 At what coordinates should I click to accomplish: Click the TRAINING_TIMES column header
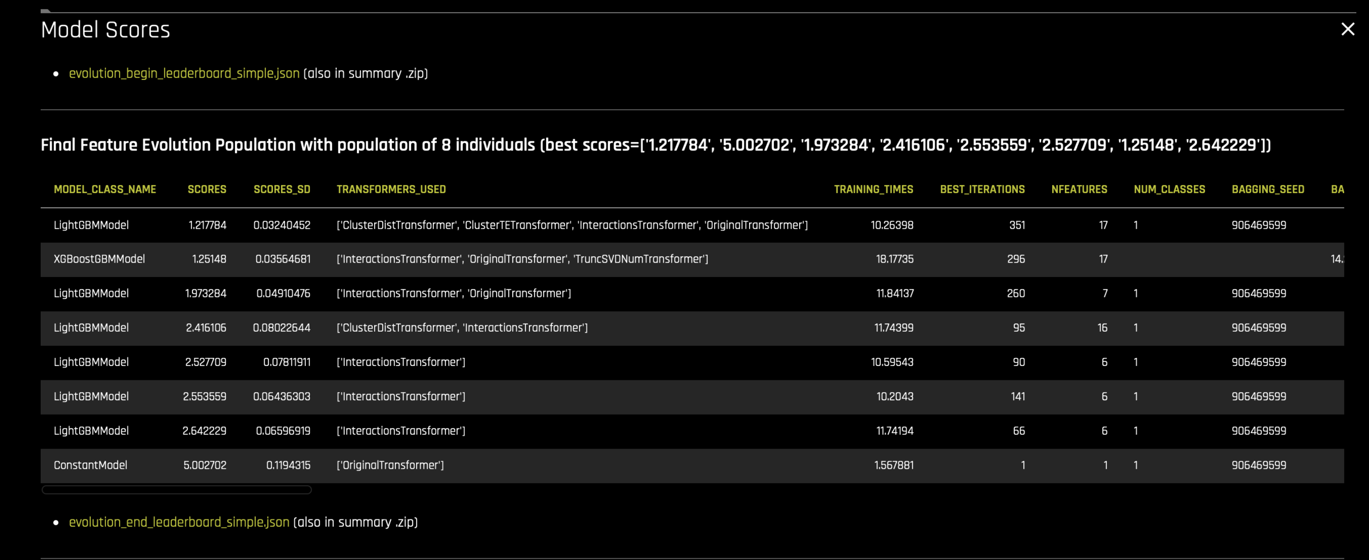(x=873, y=190)
